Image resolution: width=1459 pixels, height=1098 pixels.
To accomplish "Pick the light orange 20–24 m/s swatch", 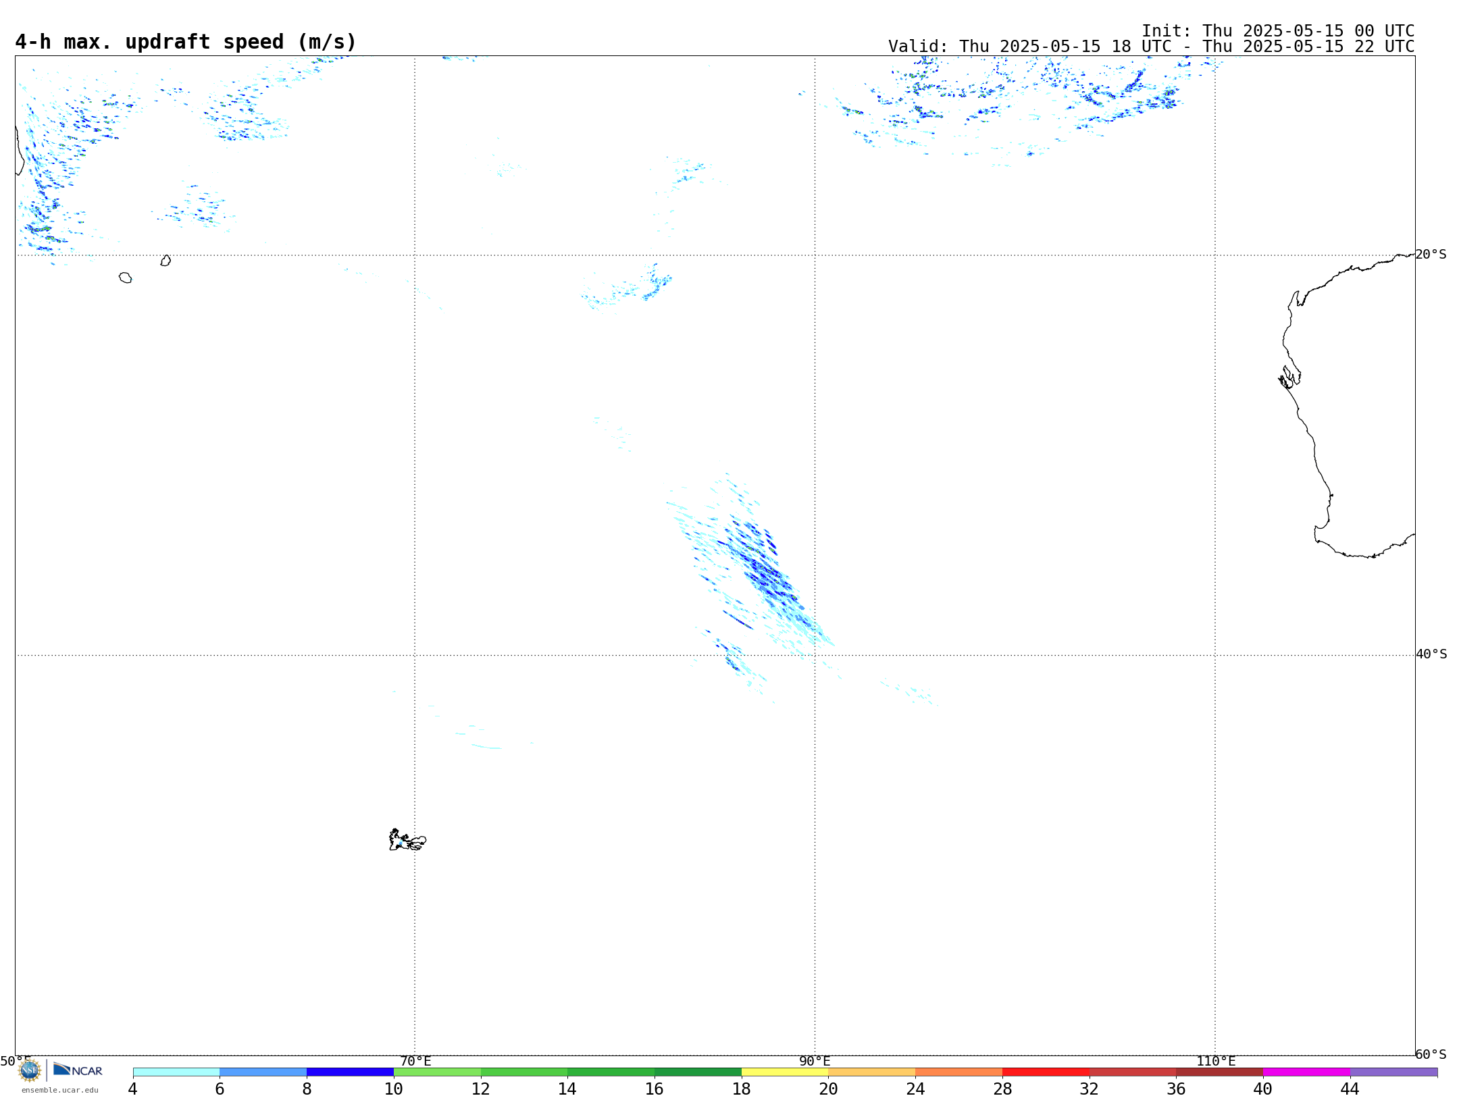I will click(872, 1072).
